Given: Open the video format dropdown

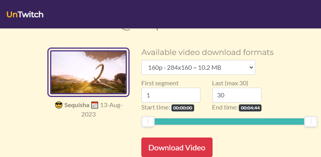Looking at the screenshot, I should 198,67.
